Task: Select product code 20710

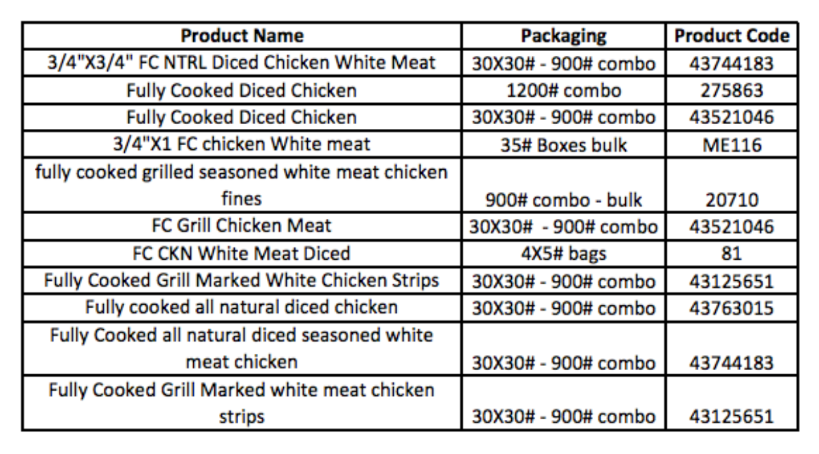Action: tap(732, 185)
